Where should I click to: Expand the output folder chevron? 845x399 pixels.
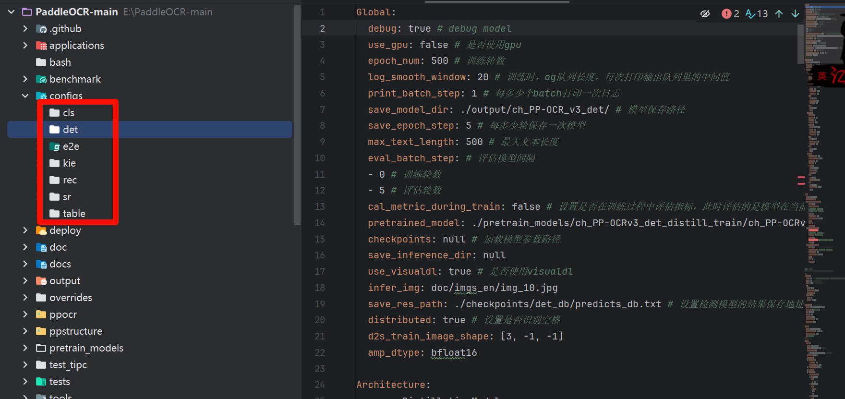pos(25,281)
